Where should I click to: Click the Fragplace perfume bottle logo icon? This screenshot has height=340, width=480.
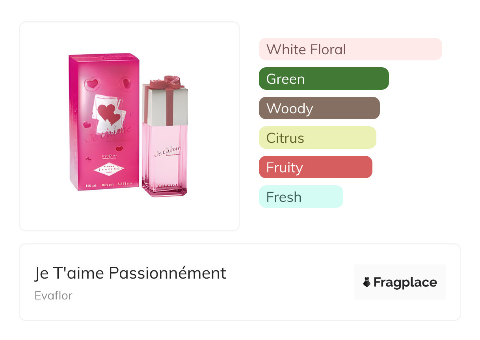pos(367,282)
